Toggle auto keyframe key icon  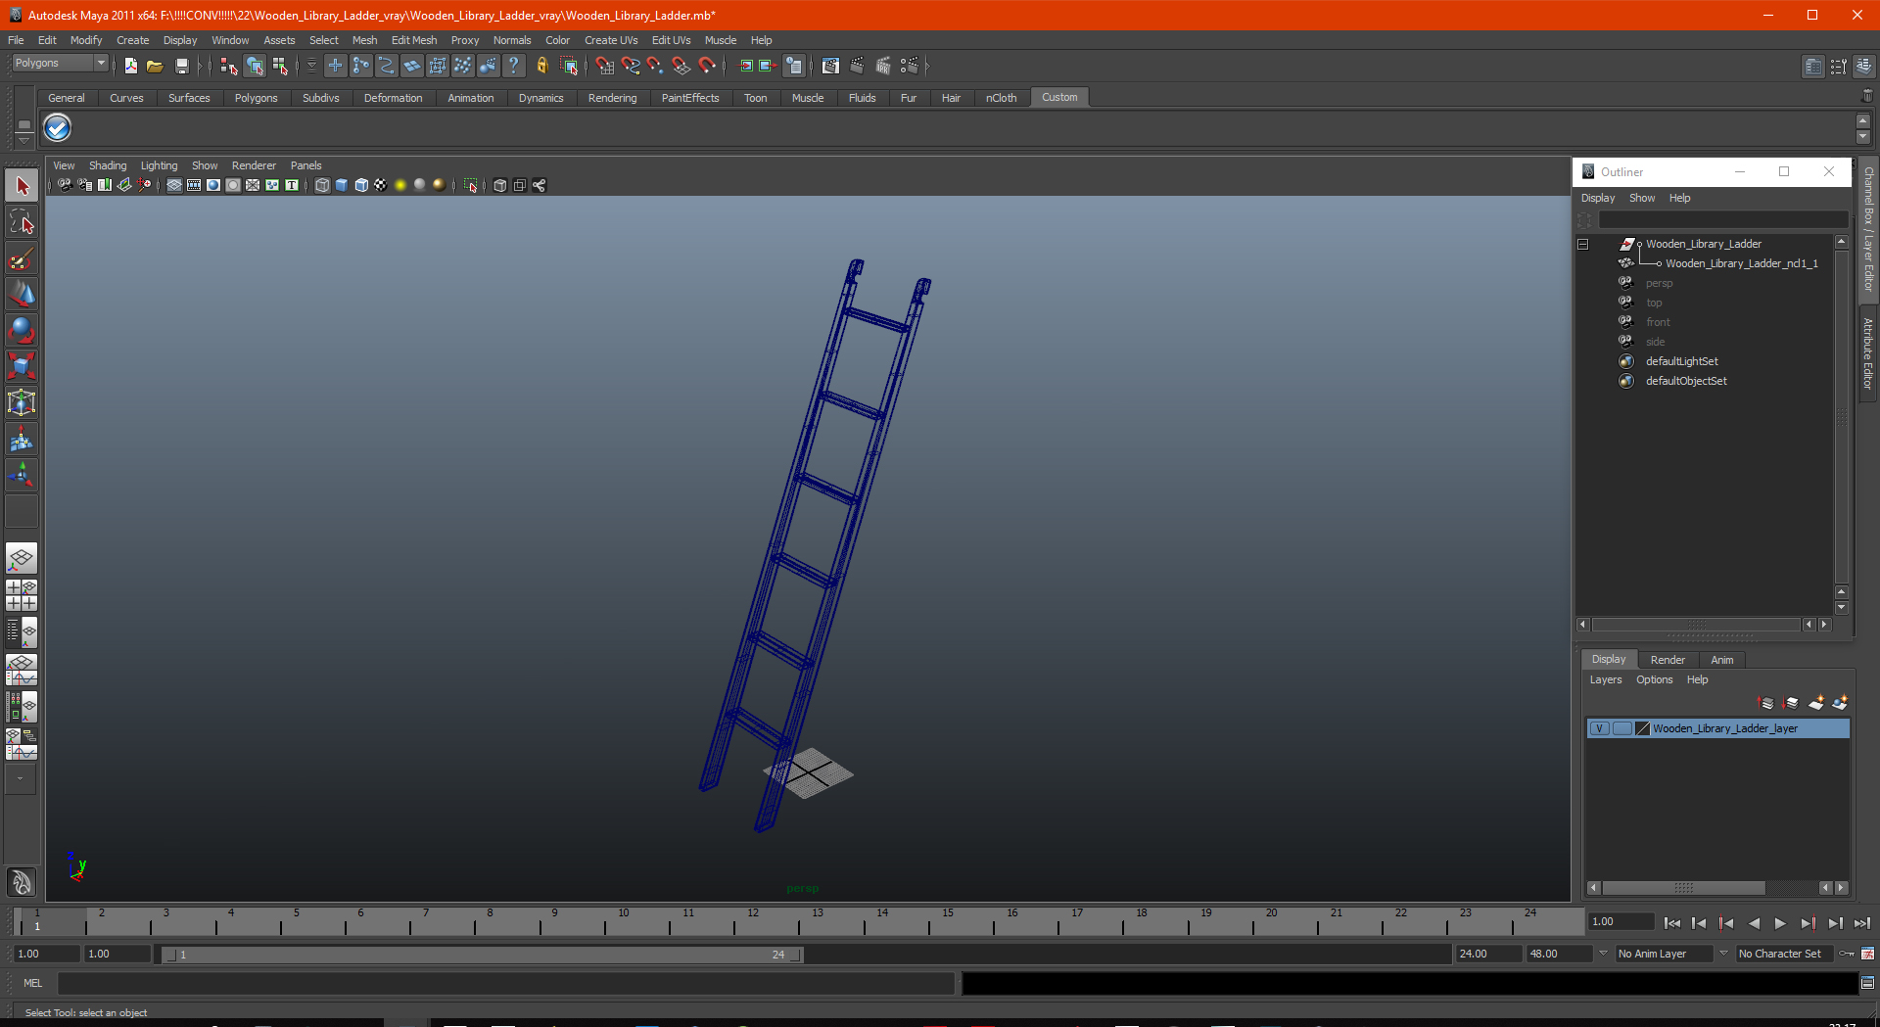point(1847,954)
